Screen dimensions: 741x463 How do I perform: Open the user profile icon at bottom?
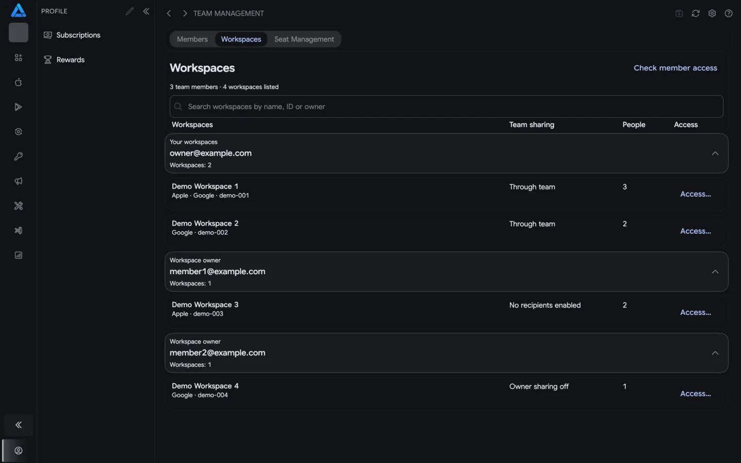click(x=19, y=451)
